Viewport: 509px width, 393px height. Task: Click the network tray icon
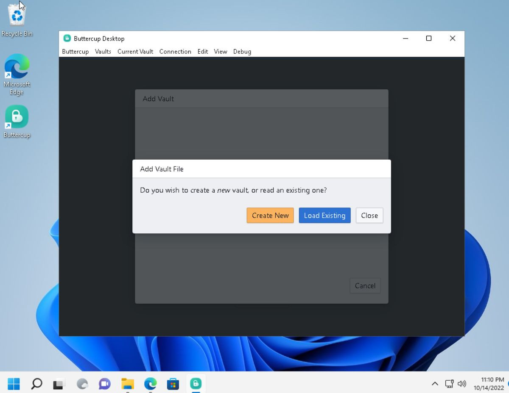[x=449, y=384]
